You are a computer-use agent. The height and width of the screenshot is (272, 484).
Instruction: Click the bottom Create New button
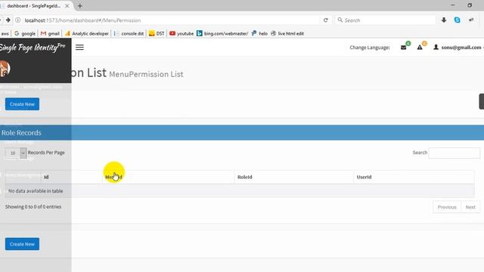pos(22,244)
